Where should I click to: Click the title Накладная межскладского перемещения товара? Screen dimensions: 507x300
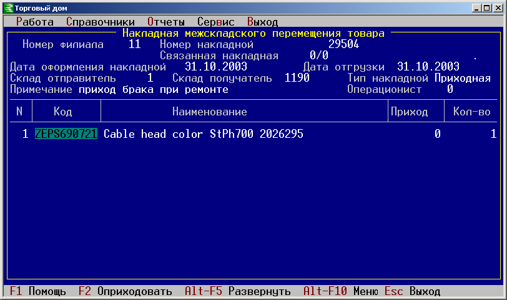(253, 33)
